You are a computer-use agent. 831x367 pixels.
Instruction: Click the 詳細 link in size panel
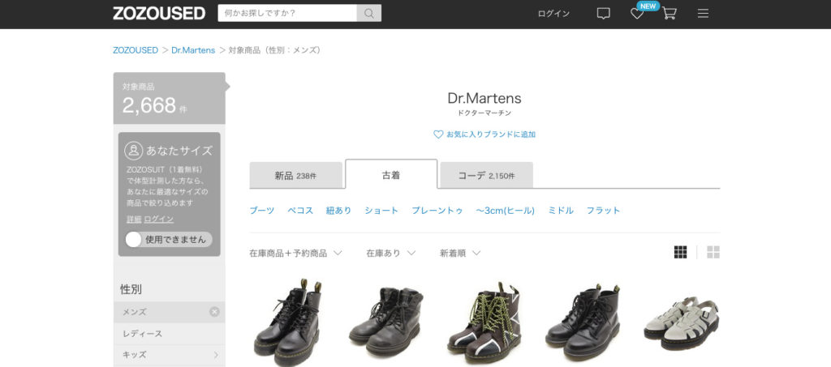tap(134, 219)
